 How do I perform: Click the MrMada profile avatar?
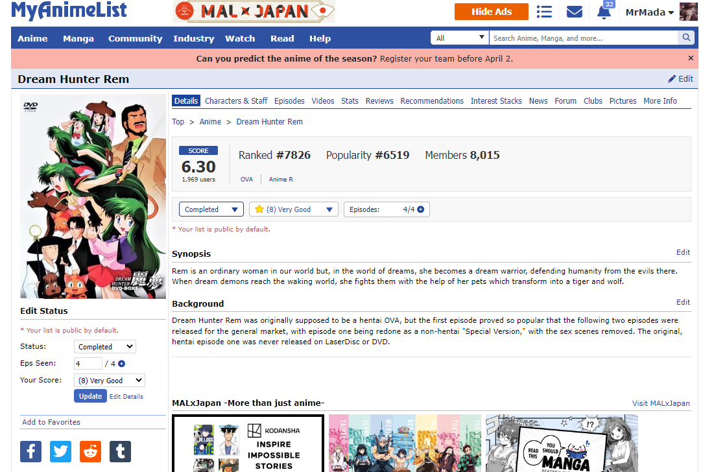pyautogui.click(x=688, y=12)
